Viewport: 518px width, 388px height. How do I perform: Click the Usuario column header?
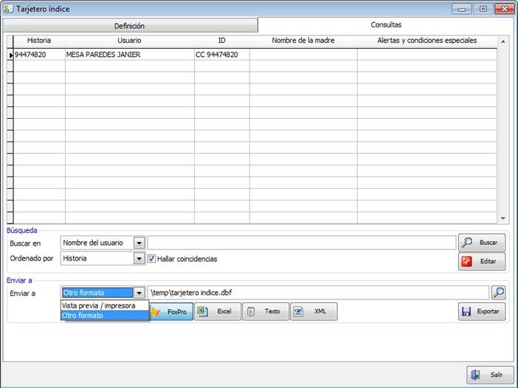[130, 41]
